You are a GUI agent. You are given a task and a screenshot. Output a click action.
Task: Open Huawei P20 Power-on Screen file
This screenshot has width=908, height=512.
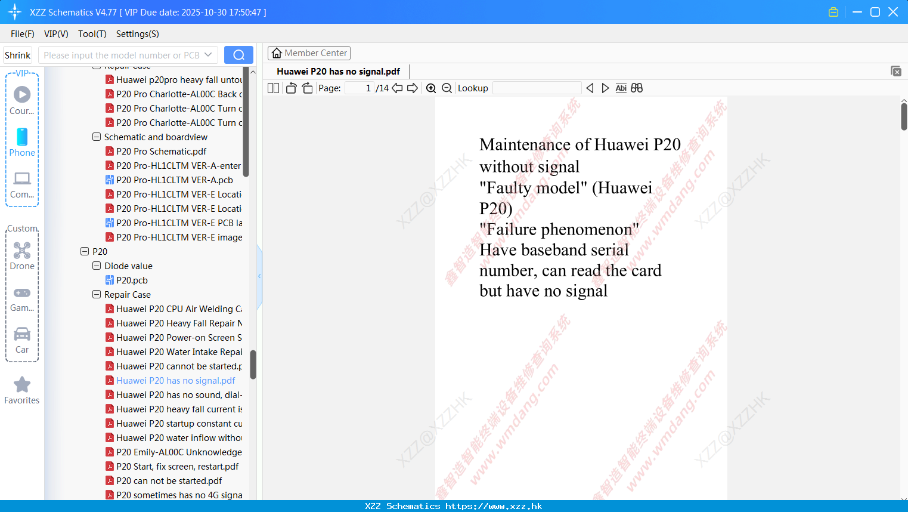click(173, 338)
